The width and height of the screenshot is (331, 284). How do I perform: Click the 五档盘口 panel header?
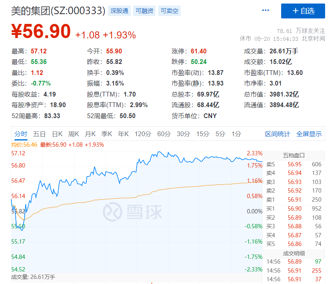(x=294, y=155)
